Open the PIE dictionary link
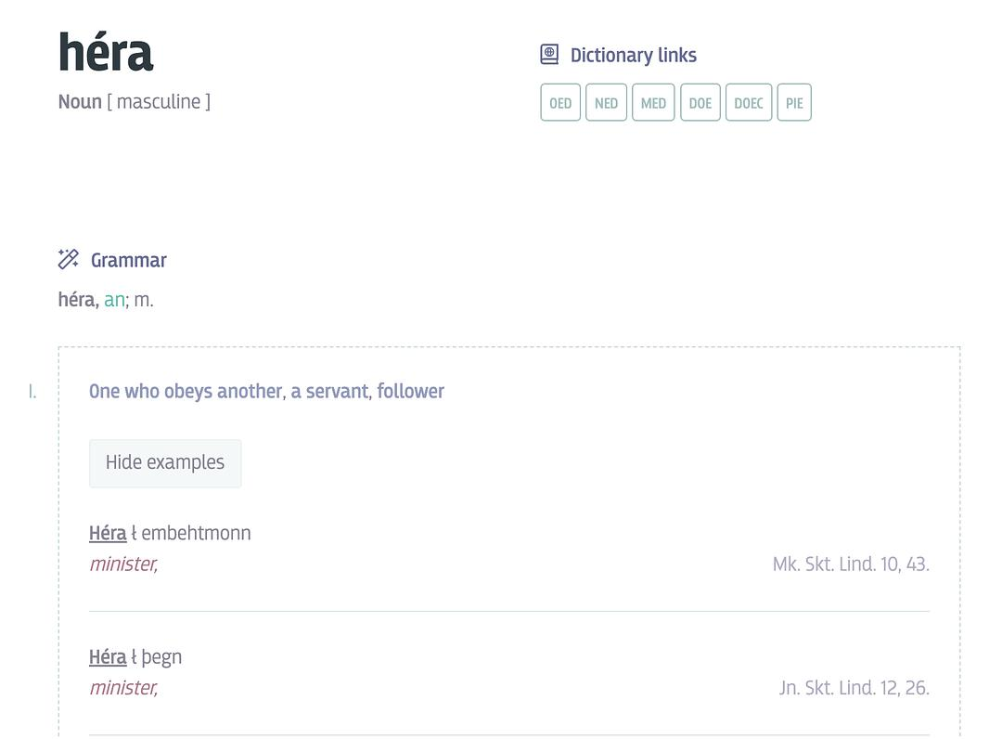The height and width of the screenshot is (739, 1002). point(794,103)
